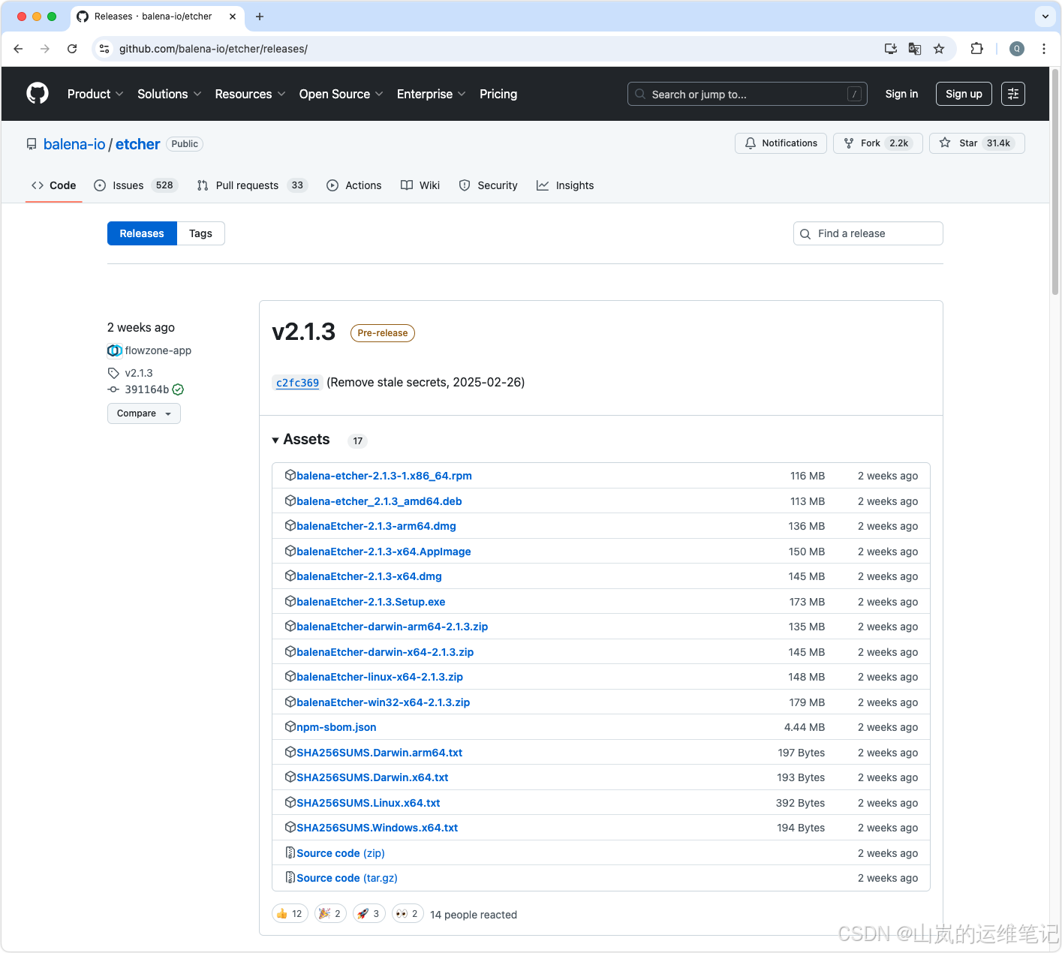This screenshot has height=953, width=1062.
Task: Open the balena-io organization link
Action: [74, 144]
